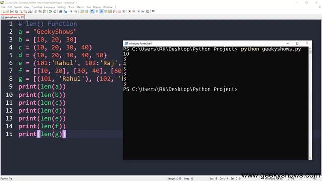Open the View menu
The width and height of the screenshot is (322, 181).
click(x=26, y=7)
